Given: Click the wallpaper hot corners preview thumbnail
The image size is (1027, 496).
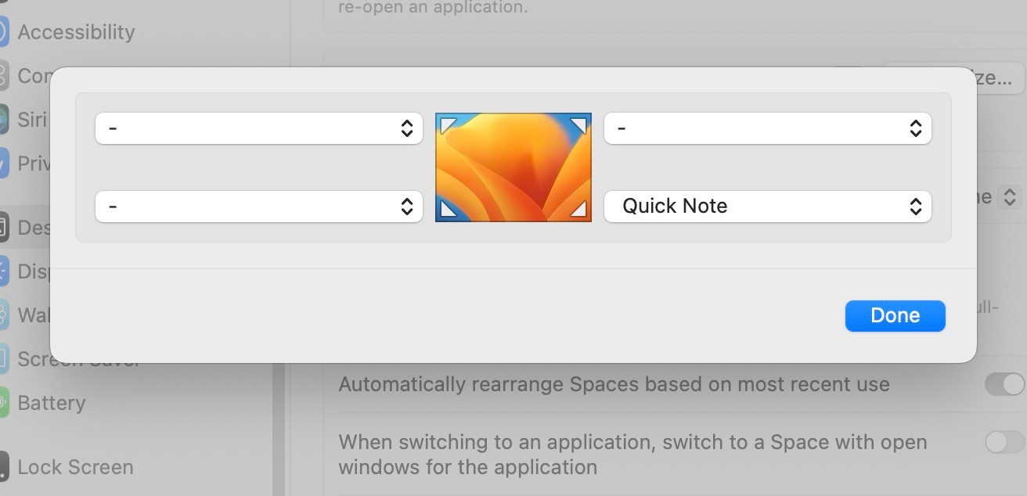Looking at the screenshot, I should coord(513,167).
